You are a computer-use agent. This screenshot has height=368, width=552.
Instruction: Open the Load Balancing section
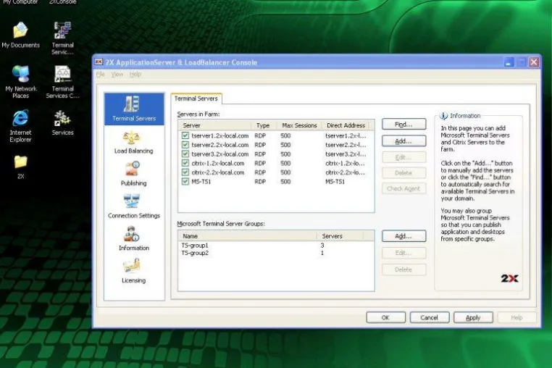133,143
